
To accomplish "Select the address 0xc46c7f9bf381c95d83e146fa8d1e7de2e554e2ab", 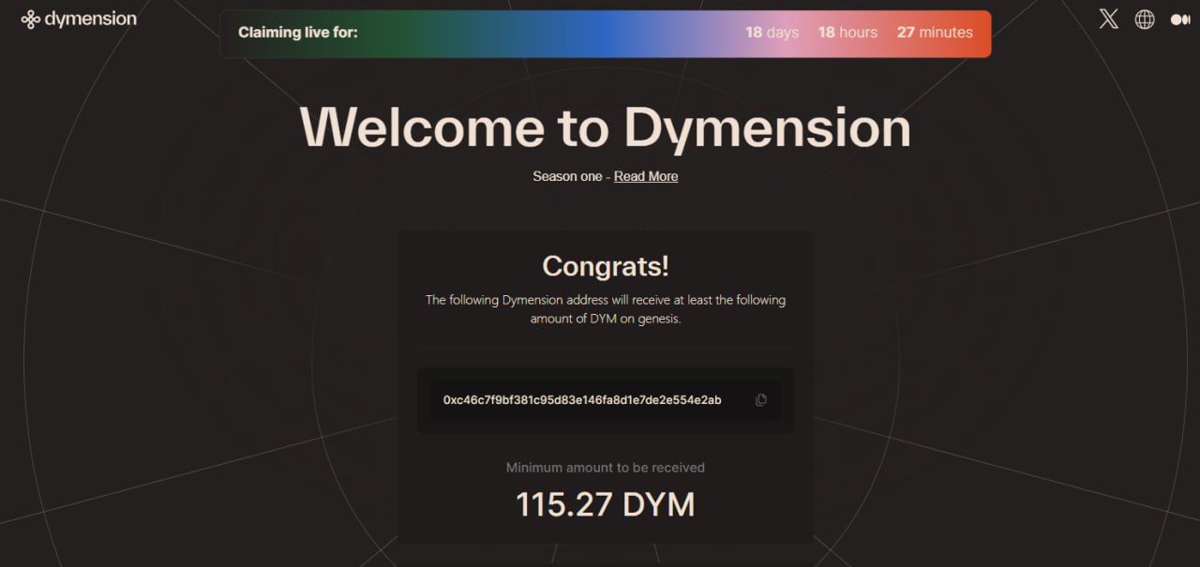I will (x=582, y=400).
